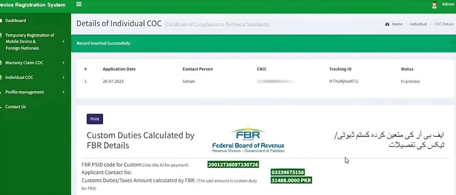Viewport: 456px width, 195px height.
Task: Toggle the hamburger menu icon
Action: 79,4
